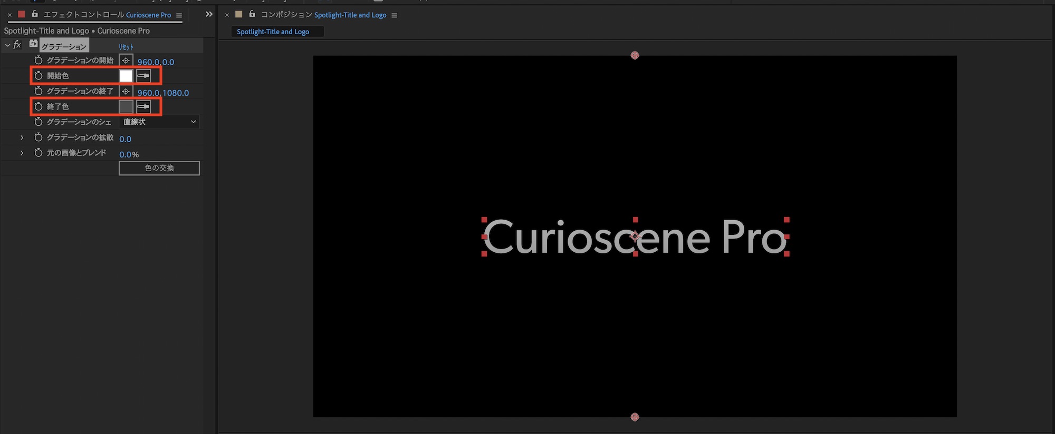Toggle the lock on コンポジション panel
The height and width of the screenshot is (434, 1055).
(x=252, y=14)
